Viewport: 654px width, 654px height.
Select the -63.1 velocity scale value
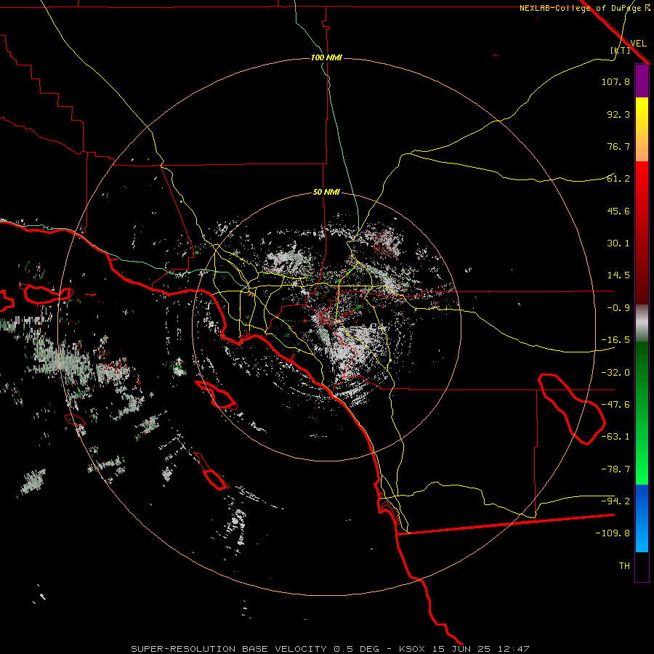tap(615, 437)
